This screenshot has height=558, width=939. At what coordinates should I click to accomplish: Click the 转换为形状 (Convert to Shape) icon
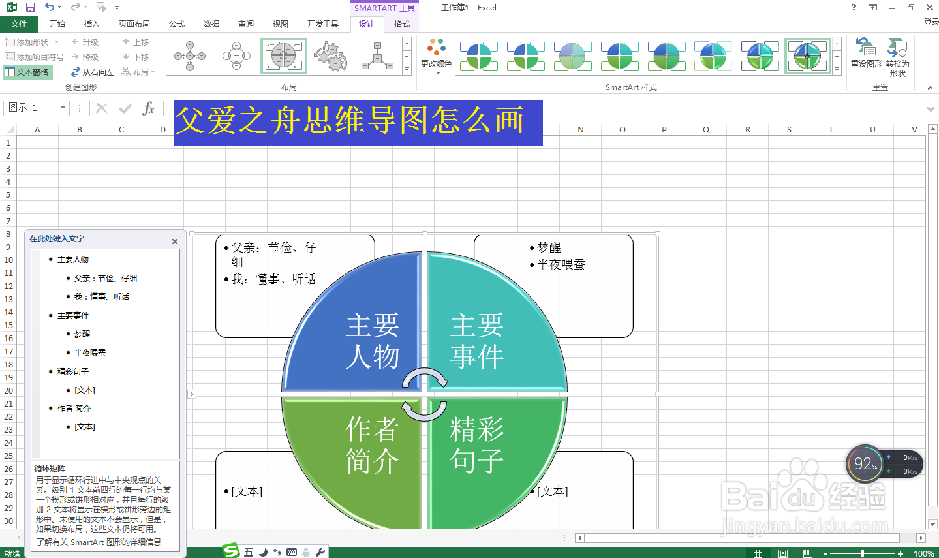897,55
